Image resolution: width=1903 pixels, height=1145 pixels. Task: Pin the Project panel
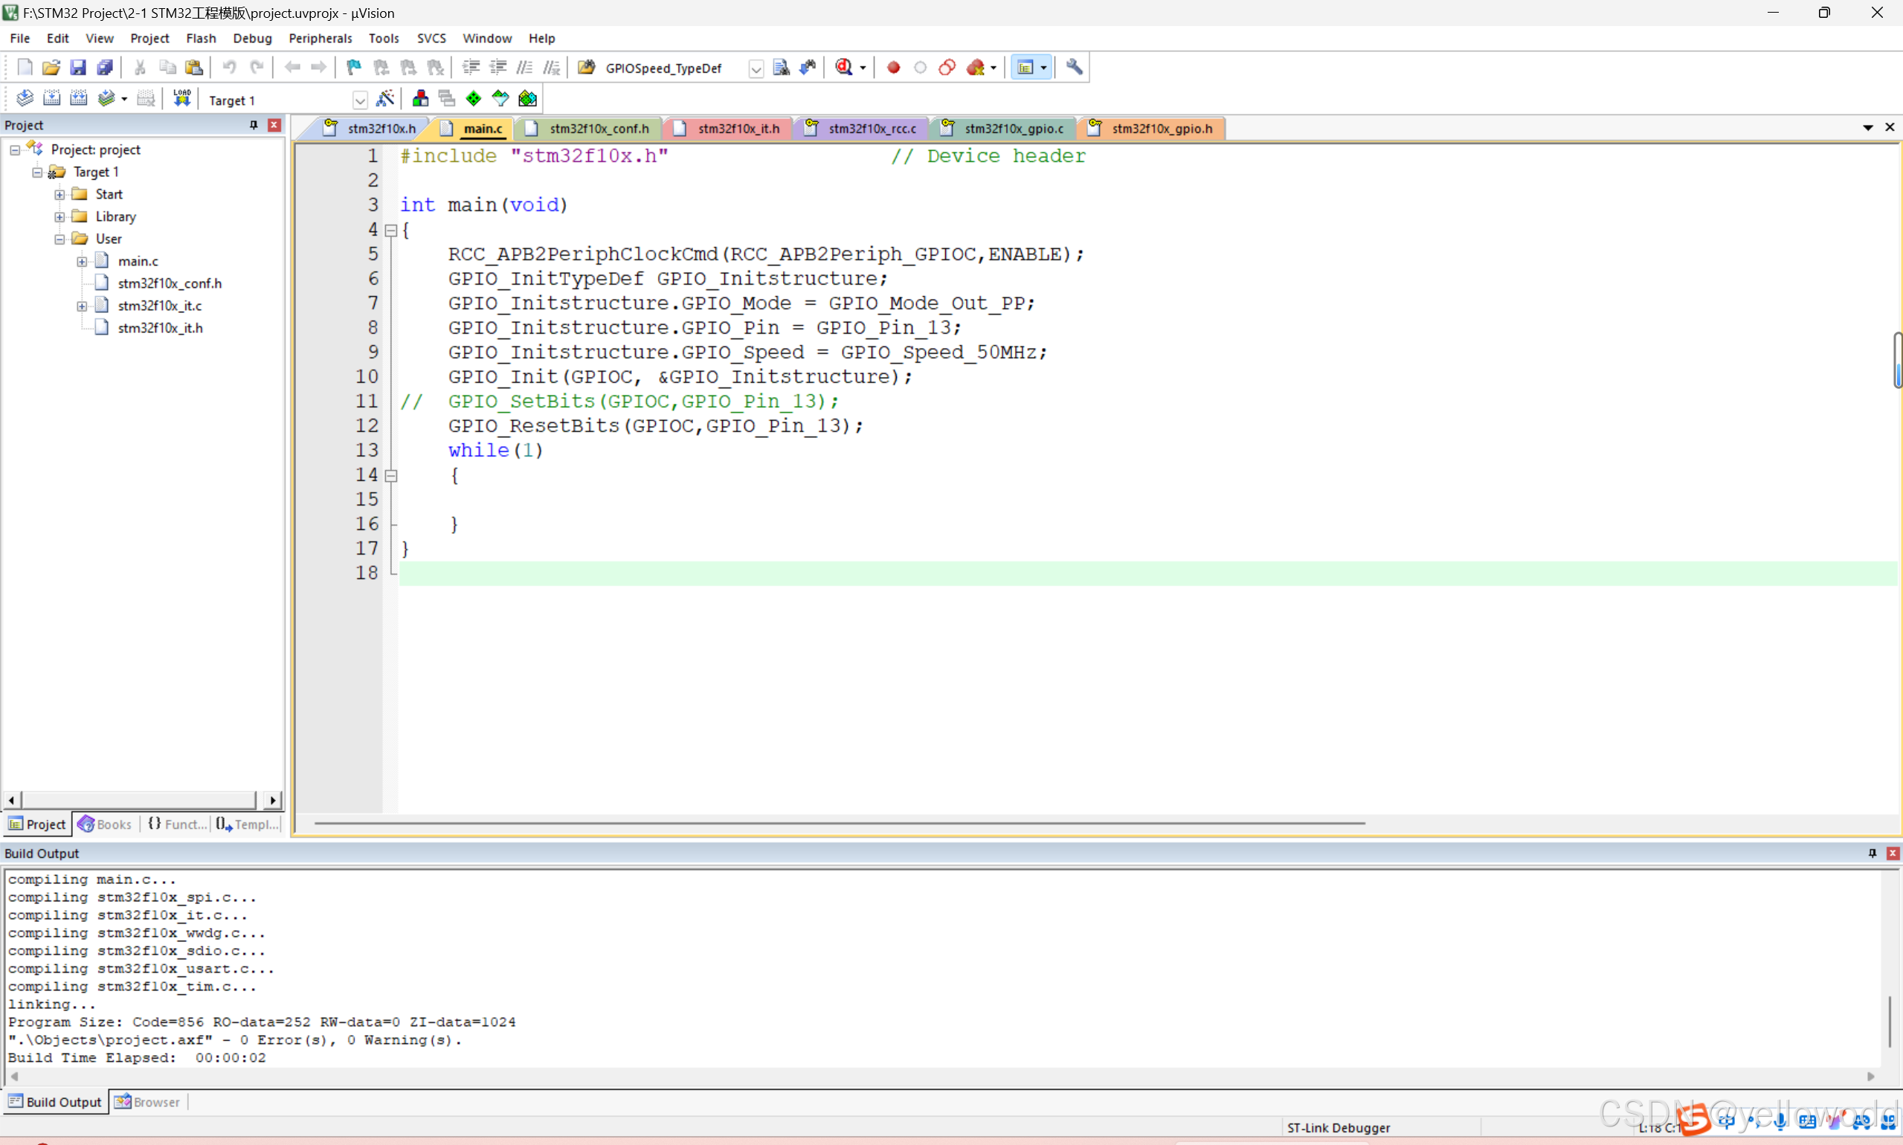pos(253,125)
